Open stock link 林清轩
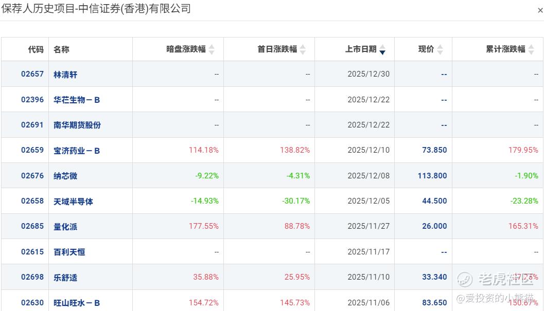Screen dimensions: 544x311 tap(65, 74)
